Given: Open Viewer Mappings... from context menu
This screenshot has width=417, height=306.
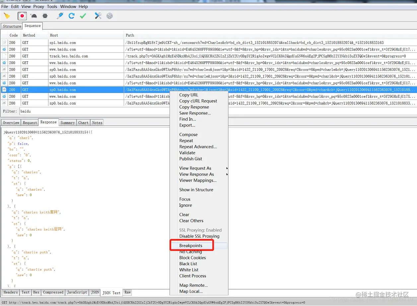Looking at the screenshot, I should coord(198,180).
